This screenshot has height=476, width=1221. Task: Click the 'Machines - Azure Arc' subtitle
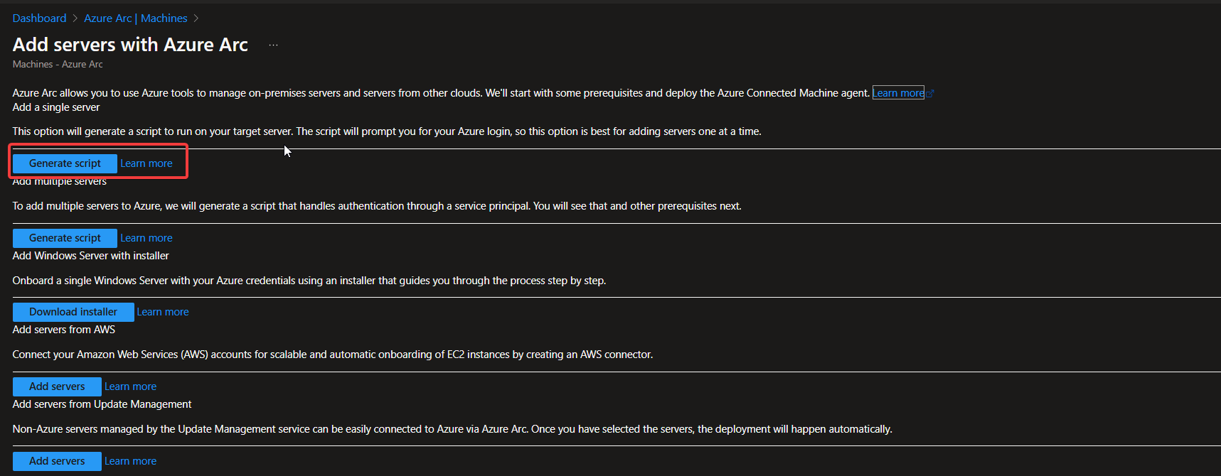click(x=58, y=65)
